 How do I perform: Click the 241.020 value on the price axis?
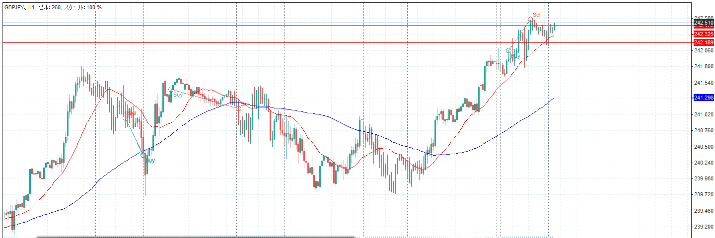[x=703, y=115]
